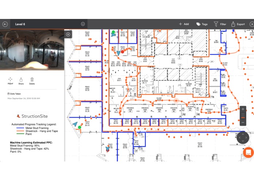Viewport: 254px width, 180px height.
Task: Select the green marker above the right-pointing arrow
Action: (x=113, y=32)
